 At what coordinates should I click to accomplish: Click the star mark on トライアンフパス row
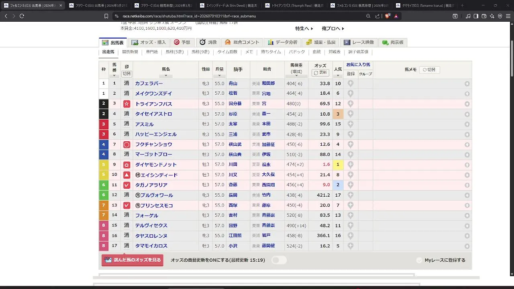(126, 104)
